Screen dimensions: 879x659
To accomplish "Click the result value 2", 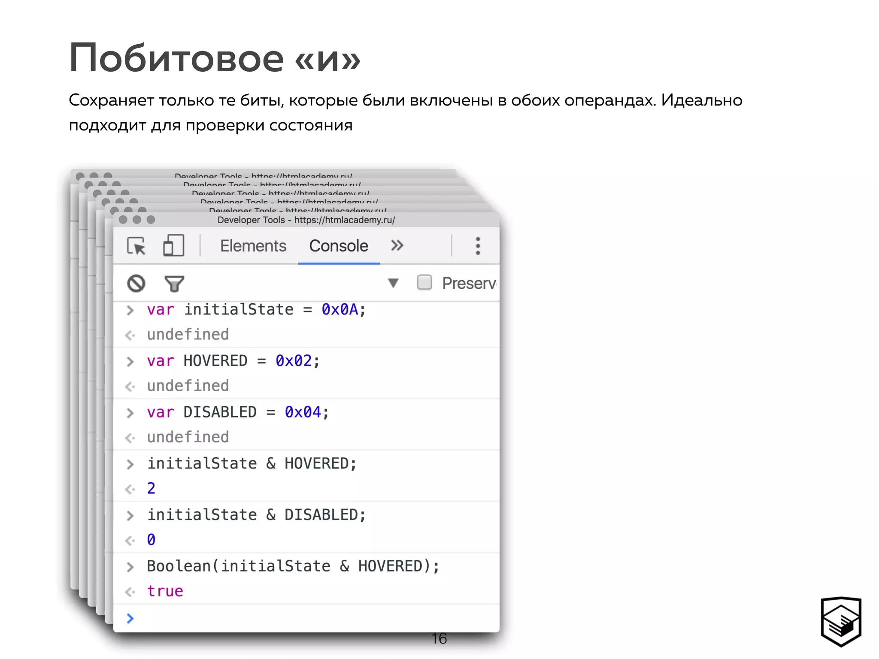I will (x=151, y=488).
